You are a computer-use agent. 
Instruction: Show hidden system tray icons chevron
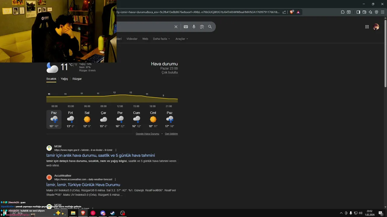click(x=341, y=213)
